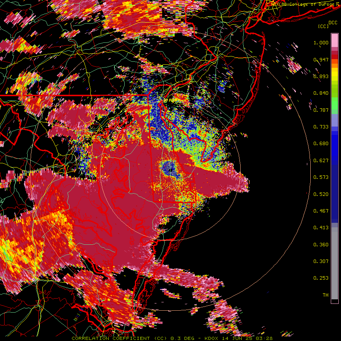This screenshot has width=341, height=341.
Task: Click the 1.000 color scale label
Action: (321, 42)
